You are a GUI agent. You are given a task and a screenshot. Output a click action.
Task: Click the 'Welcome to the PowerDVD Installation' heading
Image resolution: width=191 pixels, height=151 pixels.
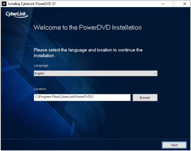tap(88, 28)
